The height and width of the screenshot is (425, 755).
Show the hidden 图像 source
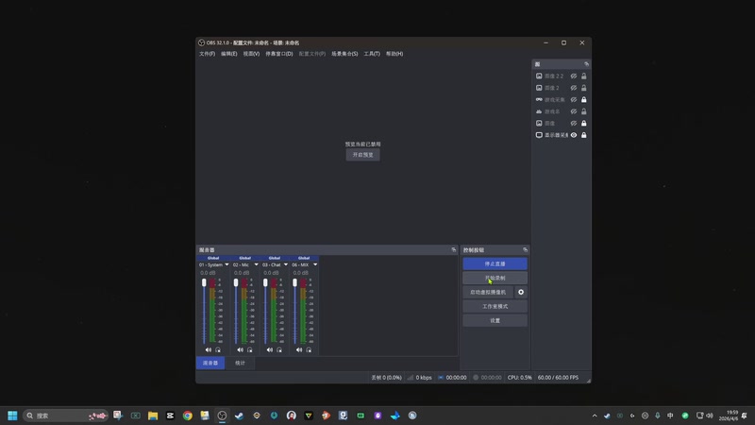coord(574,123)
